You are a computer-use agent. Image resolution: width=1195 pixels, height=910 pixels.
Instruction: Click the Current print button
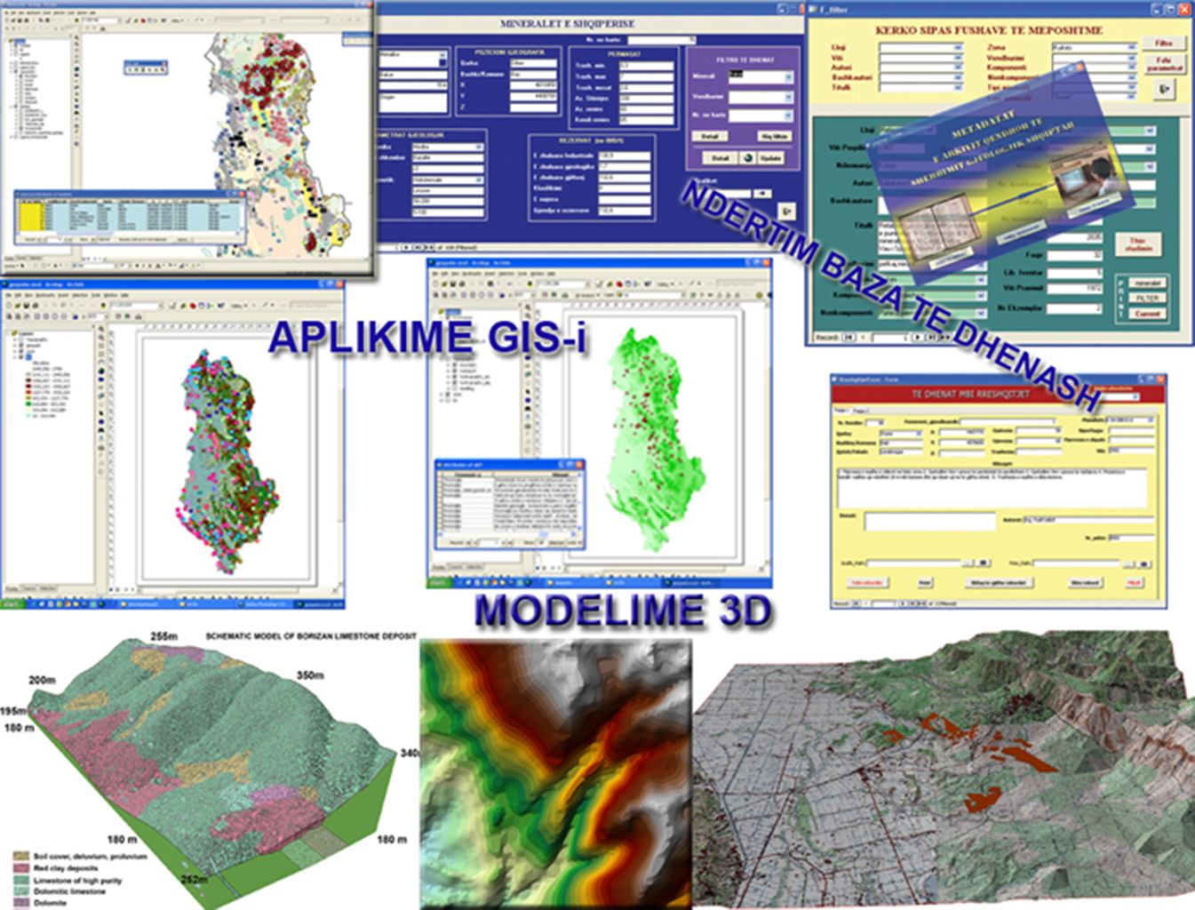(x=1147, y=313)
